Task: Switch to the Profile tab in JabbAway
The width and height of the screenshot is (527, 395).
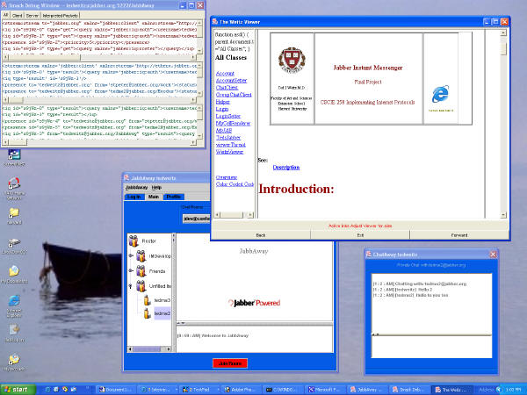Action: [174, 197]
